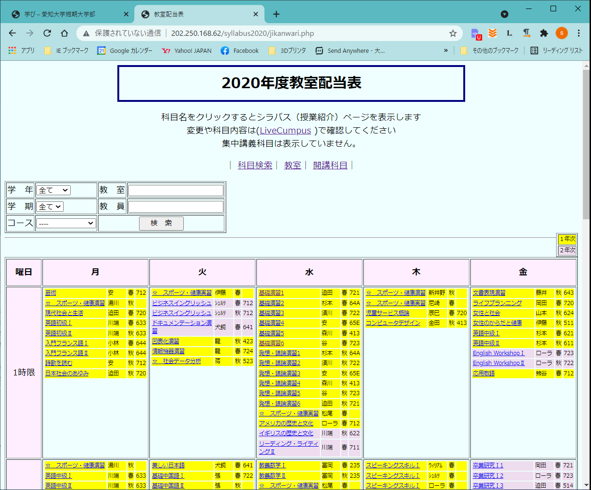Viewport: 591px width, 490px height.
Task: Click the L extension icon
Action: [509, 33]
